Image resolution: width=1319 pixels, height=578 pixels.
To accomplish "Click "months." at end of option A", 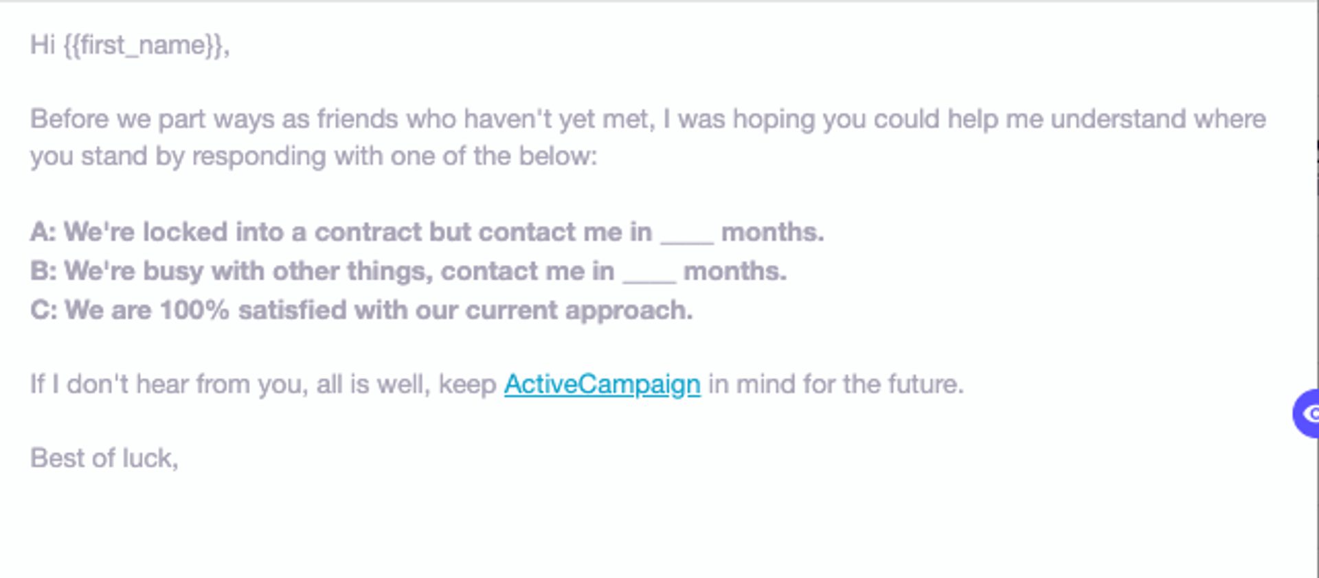I will click(x=772, y=232).
